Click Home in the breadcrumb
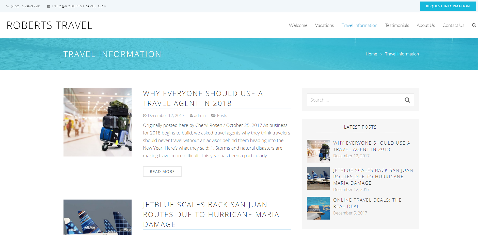478x235 pixels. coord(371,54)
